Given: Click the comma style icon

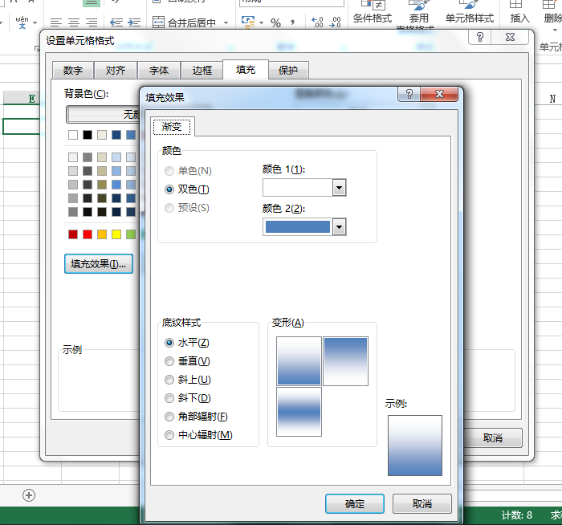Looking at the screenshot, I should tap(293, 22).
